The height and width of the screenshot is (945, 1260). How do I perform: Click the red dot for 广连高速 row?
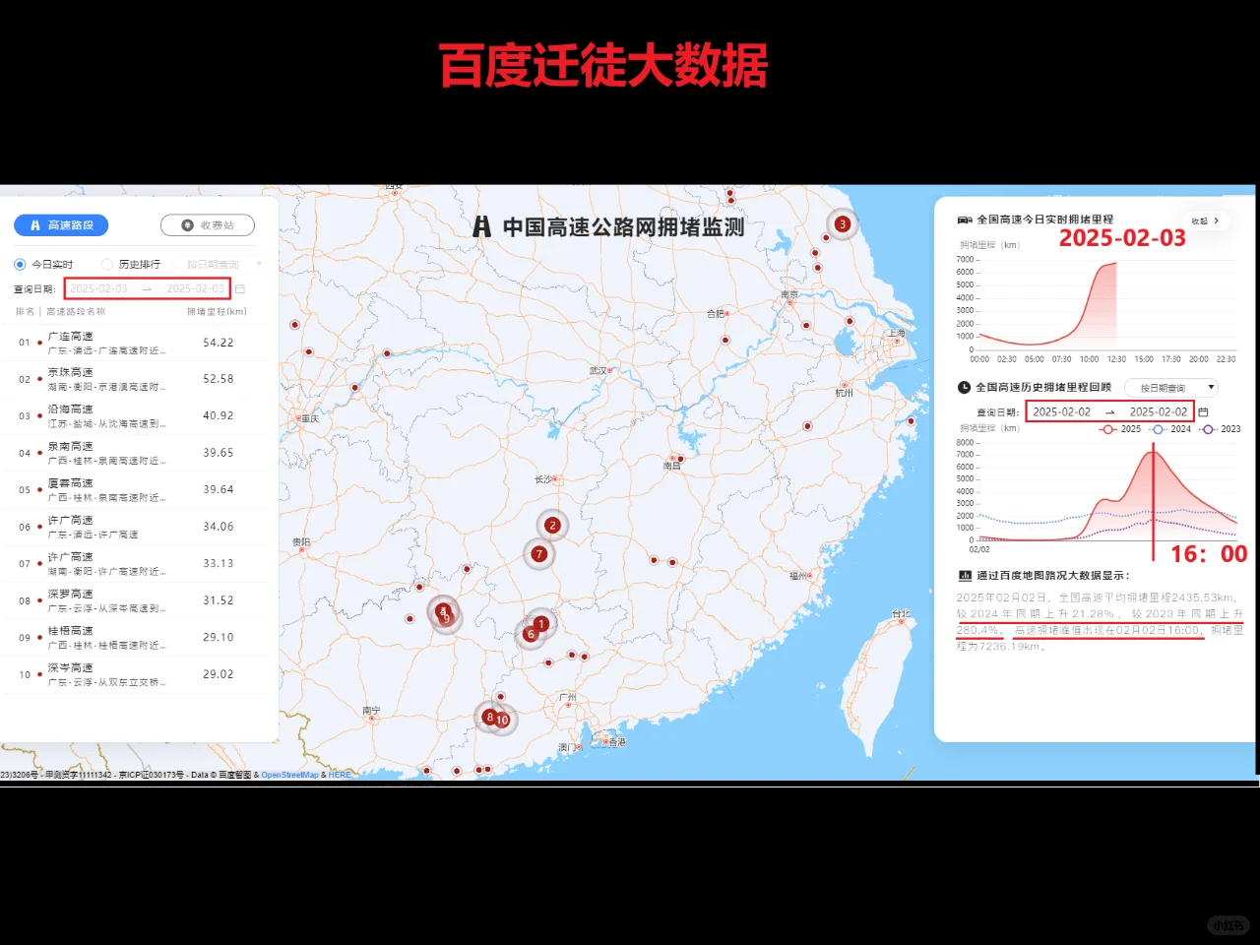(x=39, y=343)
